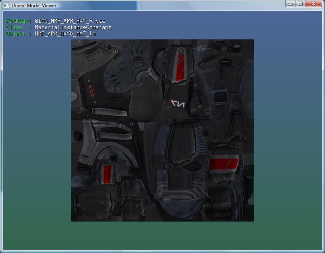325x253 pixels.
Task: Click the Unreal Model Viewer title bar icon
Action: 6,6
